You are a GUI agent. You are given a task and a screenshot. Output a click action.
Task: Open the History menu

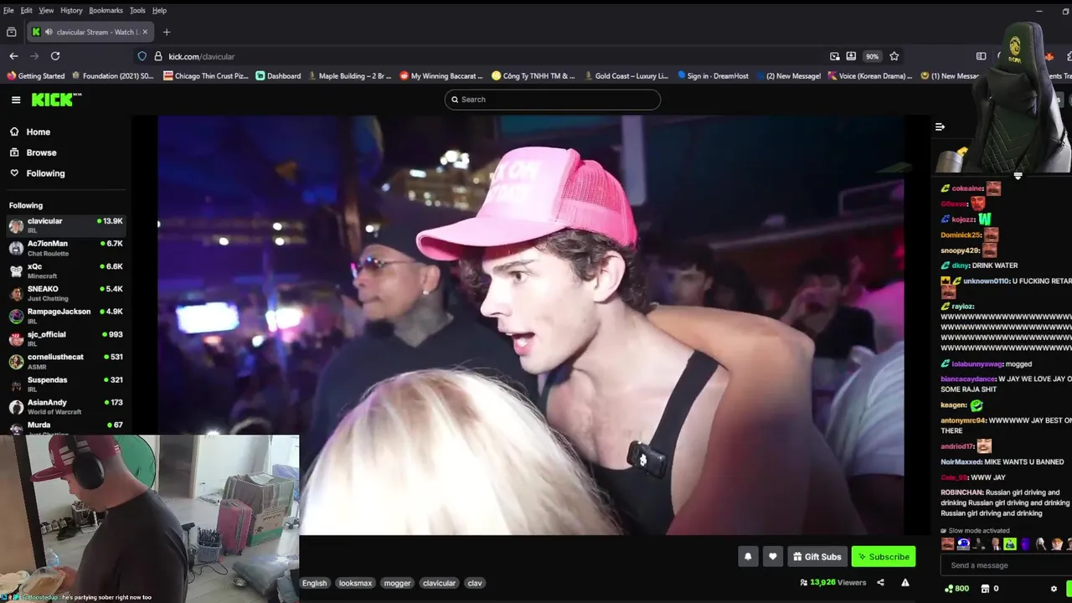[x=71, y=10]
